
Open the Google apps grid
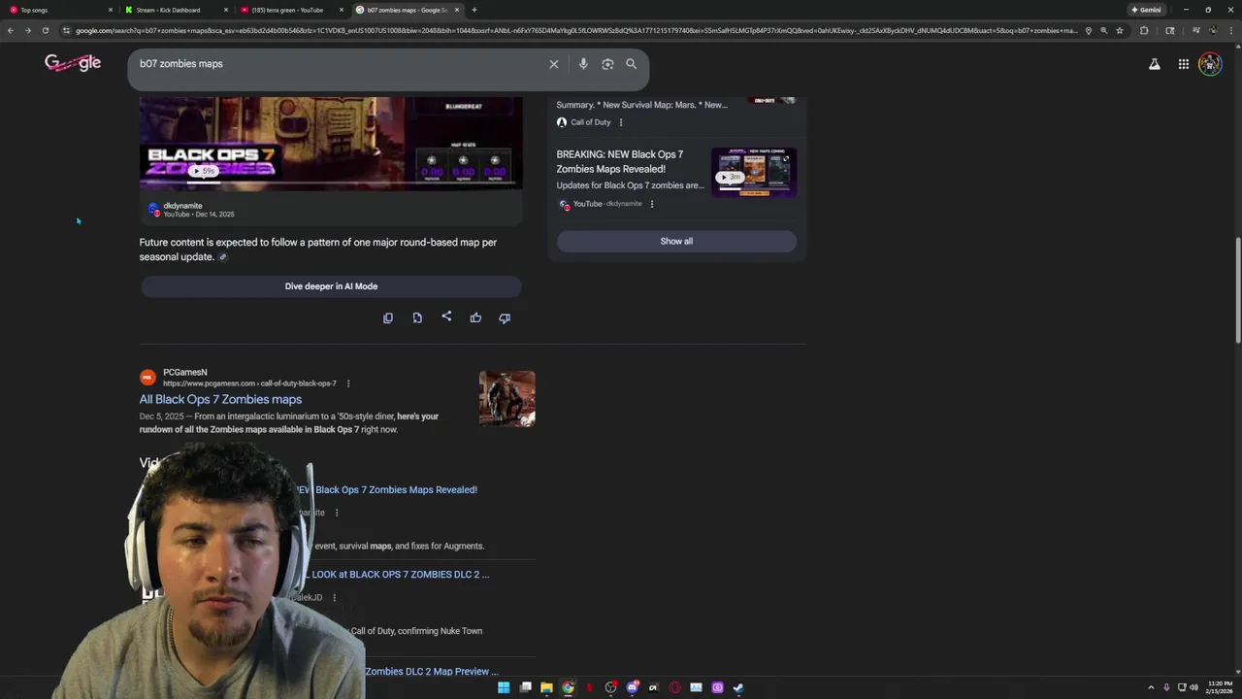click(x=1184, y=64)
